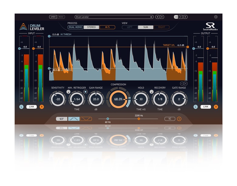This screenshot has width=237, height=186.
Task: Toggle Recovery note sync icon
Action: click(x=152, y=92)
